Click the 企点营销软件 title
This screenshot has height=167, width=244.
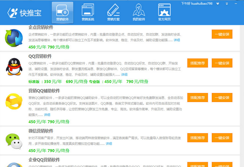pyautogui.click(x=41, y=28)
